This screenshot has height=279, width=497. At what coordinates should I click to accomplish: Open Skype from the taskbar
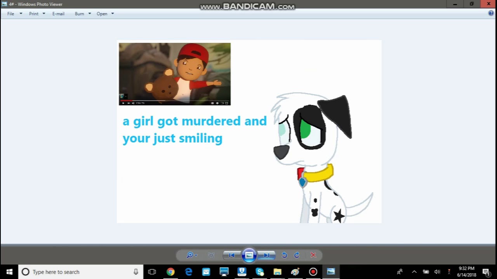(260, 272)
